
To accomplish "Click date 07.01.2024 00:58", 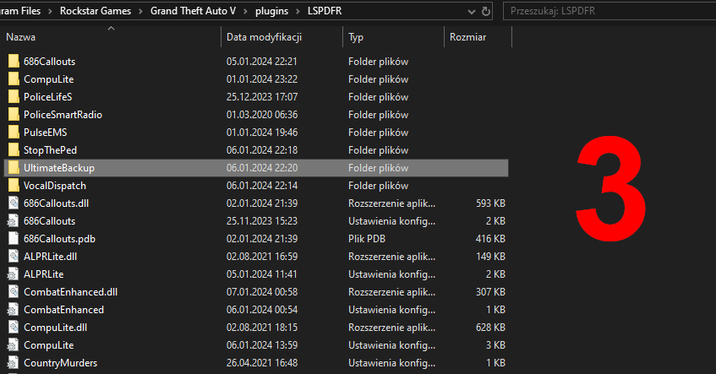I will coord(262,292).
